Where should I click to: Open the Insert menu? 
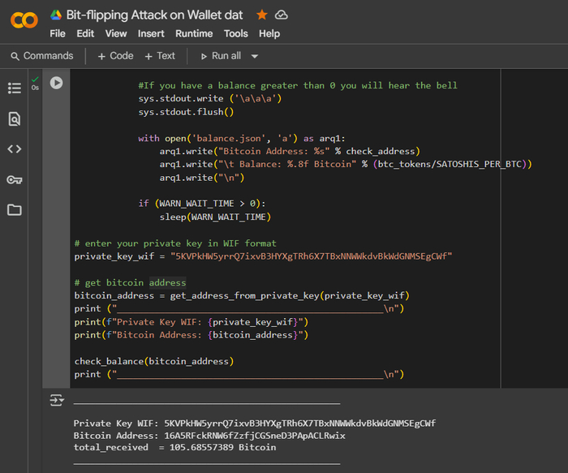pyautogui.click(x=151, y=33)
